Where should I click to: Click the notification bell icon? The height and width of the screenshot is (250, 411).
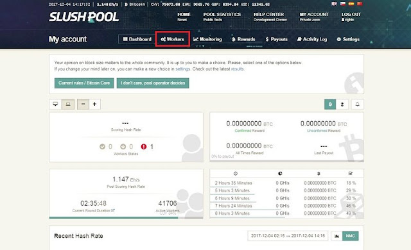357,104
